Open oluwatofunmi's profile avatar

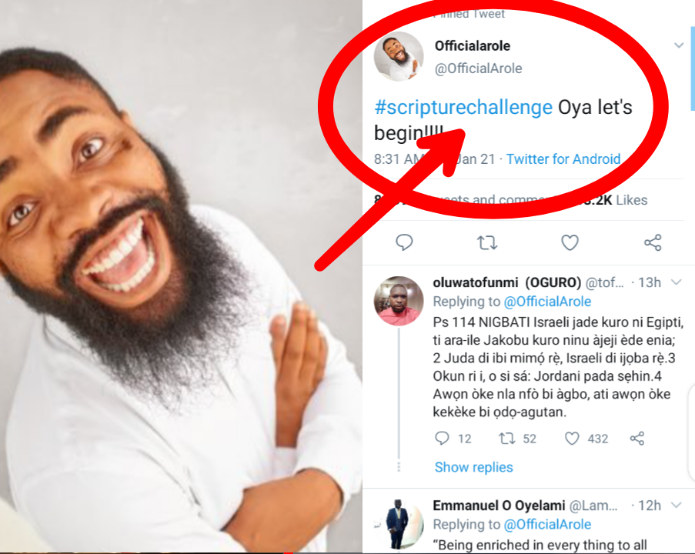tap(399, 301)
